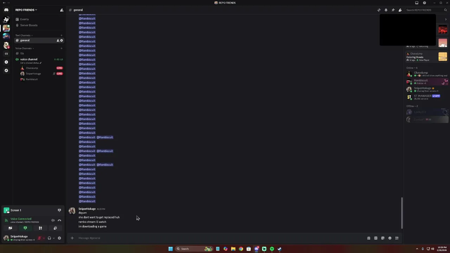Click SniperHokage in voice channel list

pos(33,74)
